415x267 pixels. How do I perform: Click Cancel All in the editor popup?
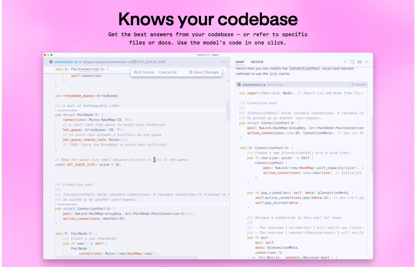coord(168,72)
